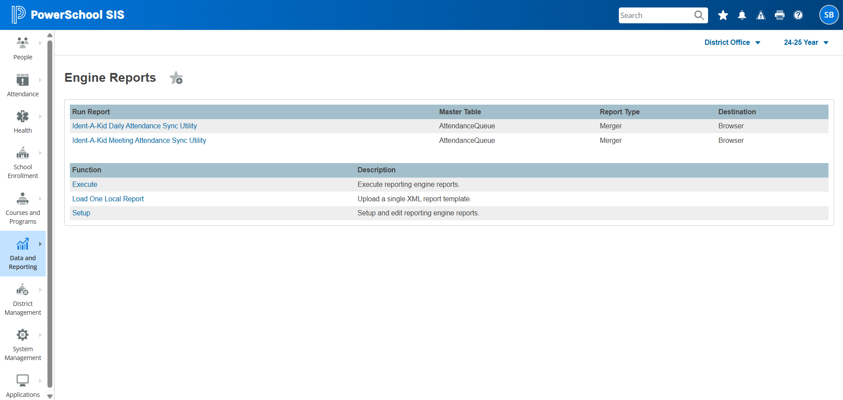Open 24-25 Year term dropdown
Viewport: 843px width, 400px height.
click(x=806, y=43)
